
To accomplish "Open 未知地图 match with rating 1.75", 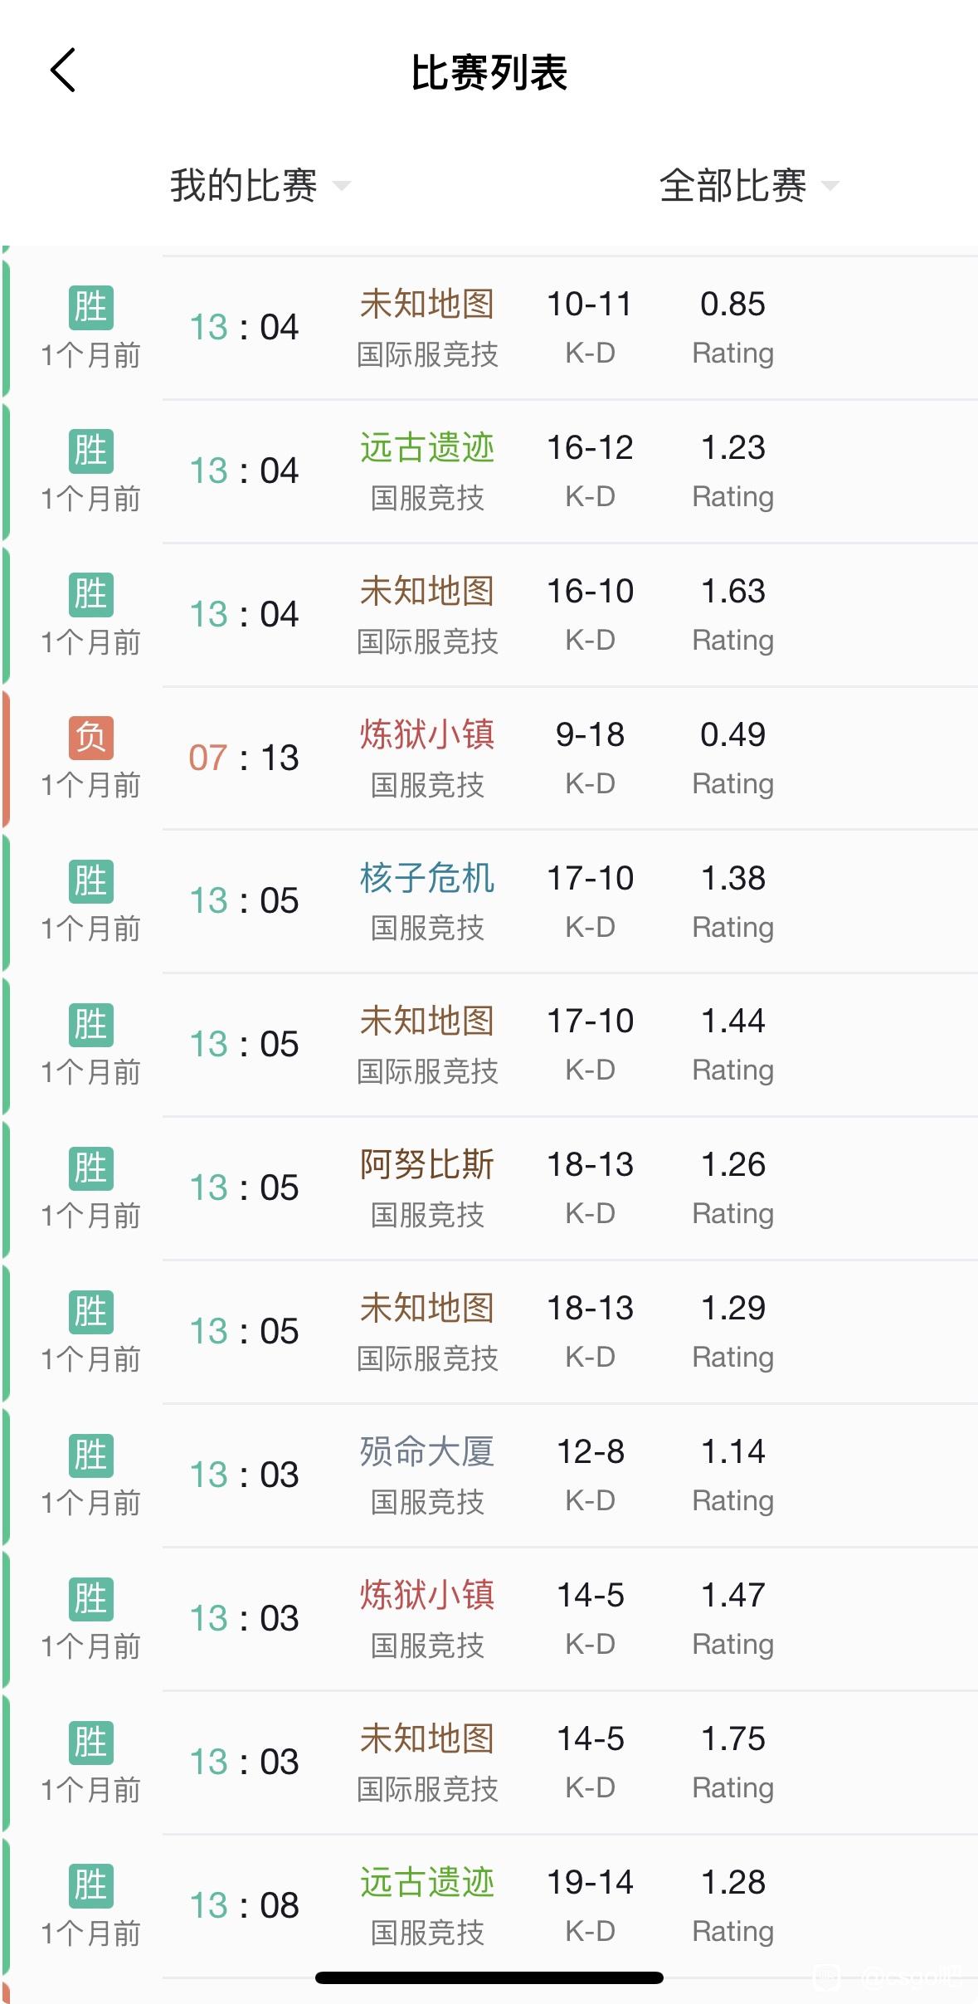I will point(489,1763).
